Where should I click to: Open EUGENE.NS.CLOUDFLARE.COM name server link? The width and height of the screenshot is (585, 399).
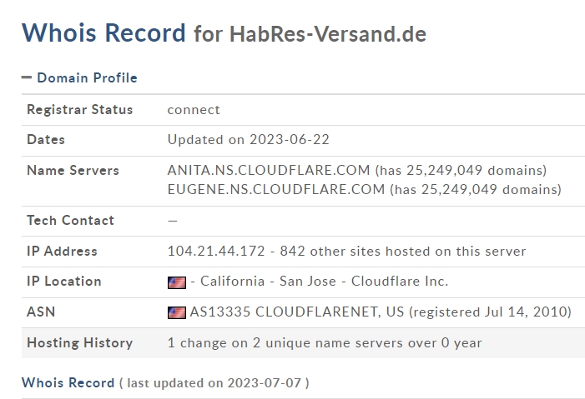(276, 189)
